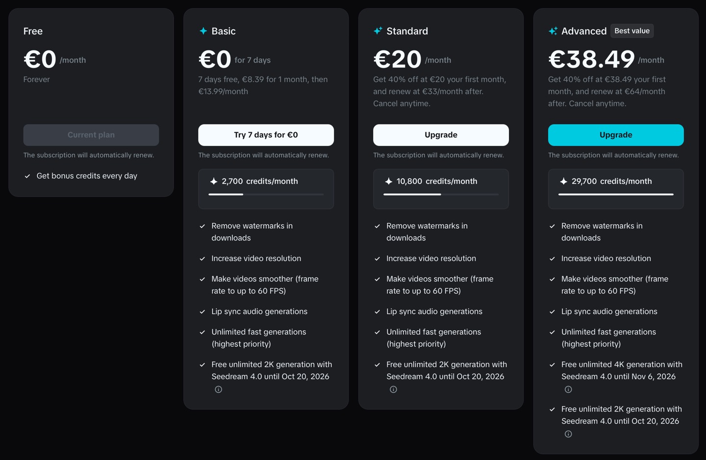The height and width of the screenshot is (460, 706).
Task: Click the Try 7 days for €0 button
Action: pyautogui.click(x=266, y=135)
